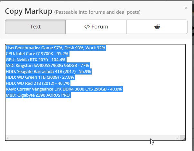Click the right scroll arrow of textarea

point(177,138)
